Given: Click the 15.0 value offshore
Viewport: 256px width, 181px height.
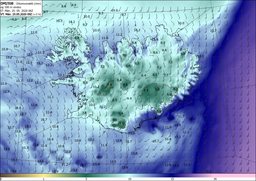Looking at the screenshot, I should pos(192,119).
